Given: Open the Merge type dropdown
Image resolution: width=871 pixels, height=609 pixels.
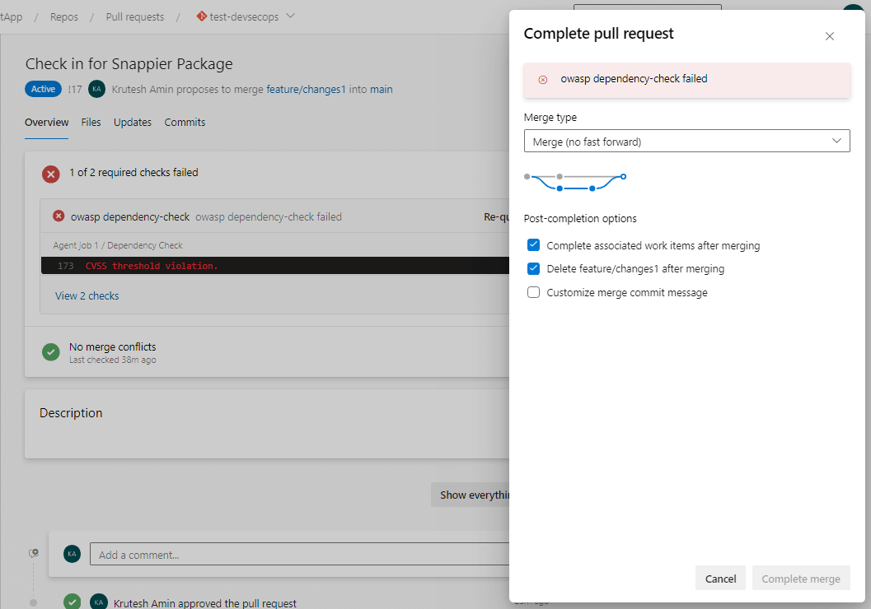Looking at the screenshot, I should point(686,141).
